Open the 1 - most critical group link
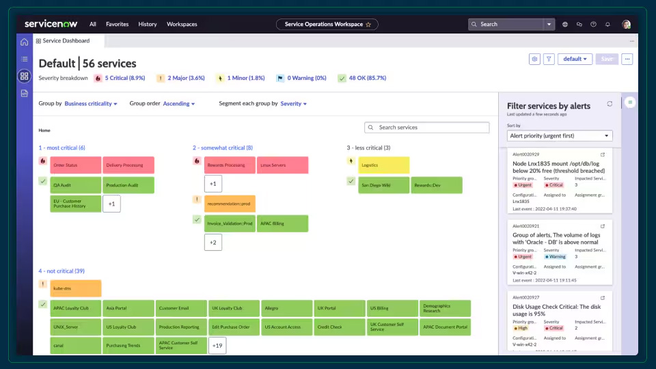The image size is (656, 369). click(x=62, y=148)
